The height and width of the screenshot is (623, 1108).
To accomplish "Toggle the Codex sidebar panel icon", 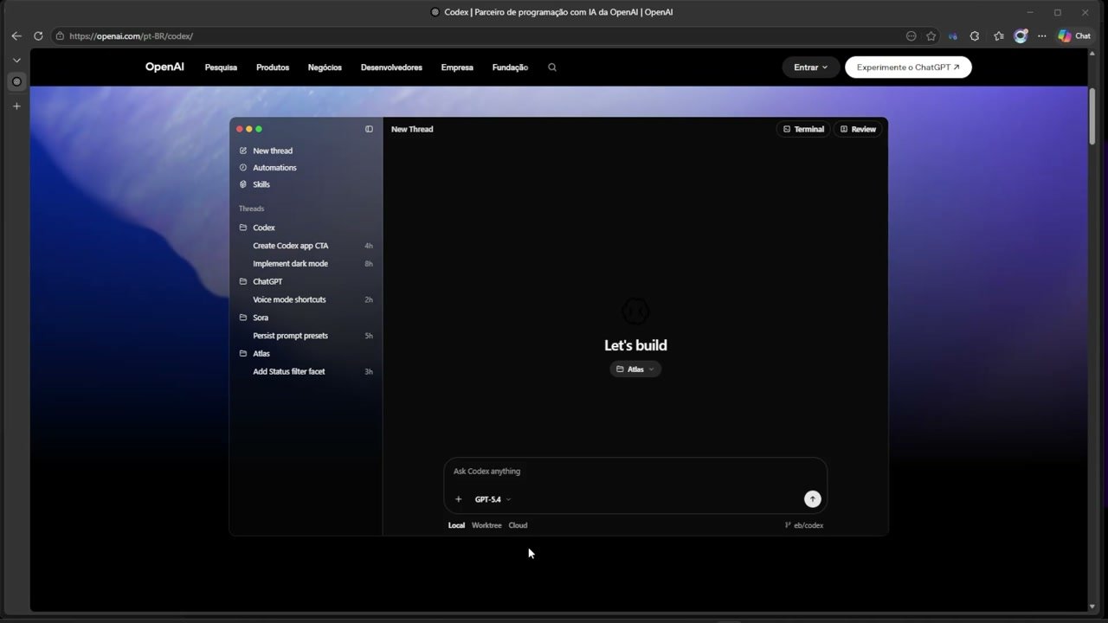I will [369, 129].
